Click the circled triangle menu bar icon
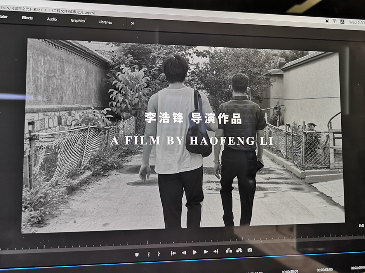Screen dimensions: 365x273 tap(327, 21)
